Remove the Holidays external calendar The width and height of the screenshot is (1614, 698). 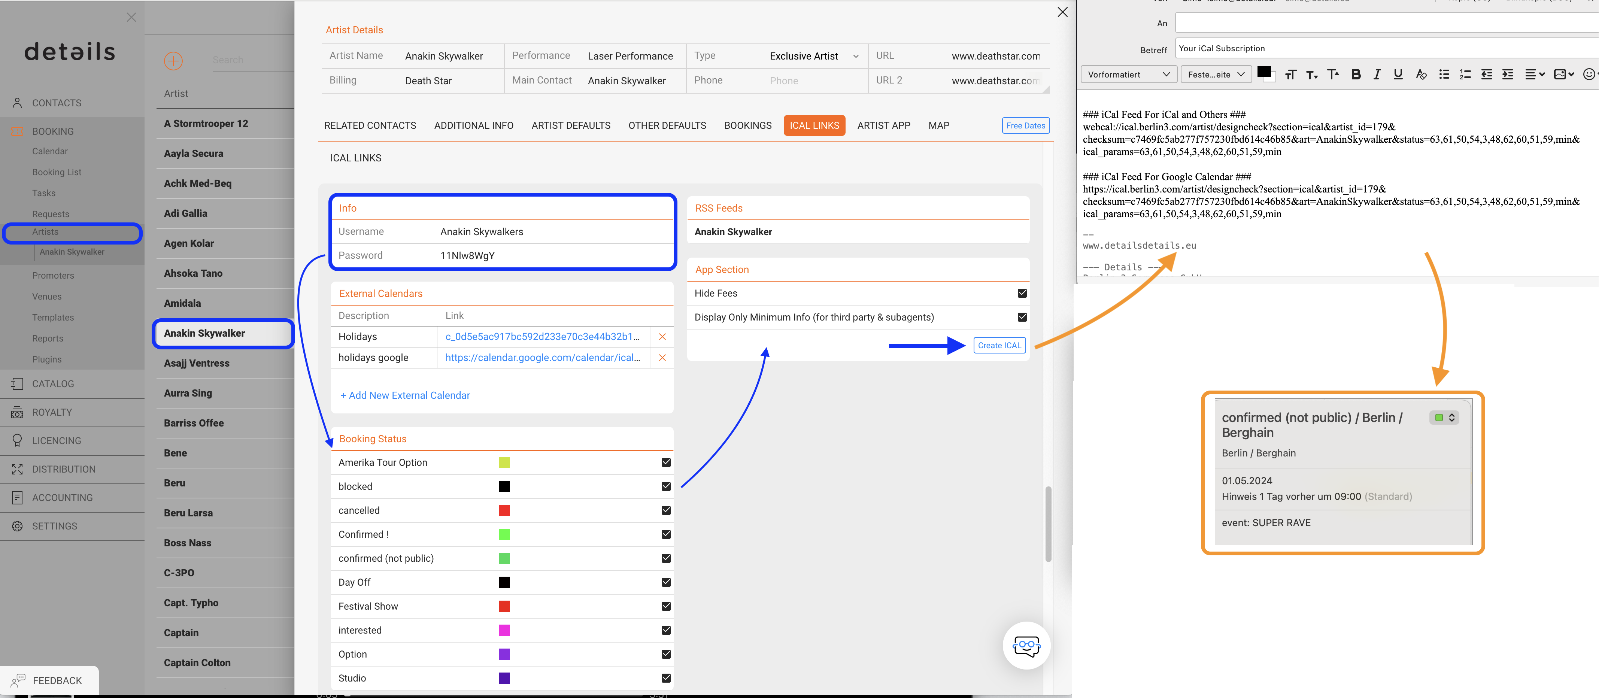(662, 337)
